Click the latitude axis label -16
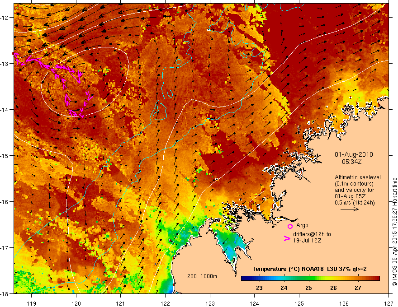Image resolution: width=398 pixels, height=307 pixels. [x=5, y=202]
